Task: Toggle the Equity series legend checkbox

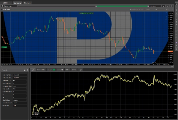Action: click(33, 115)
